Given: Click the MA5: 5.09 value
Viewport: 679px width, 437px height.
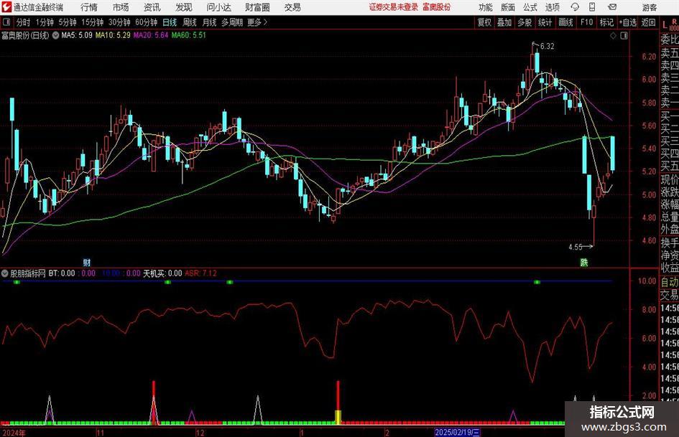Looking at the screenshot, I should [77, 35].
